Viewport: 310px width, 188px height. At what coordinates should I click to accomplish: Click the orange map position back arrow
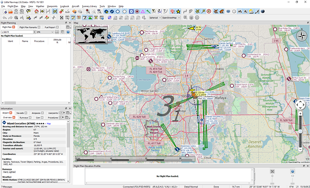(x=74, y=12)
